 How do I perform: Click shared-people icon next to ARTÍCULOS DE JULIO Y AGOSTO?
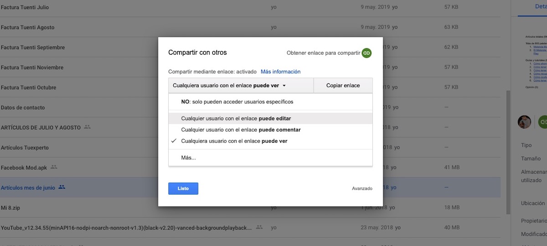click(x=88, y=127)
